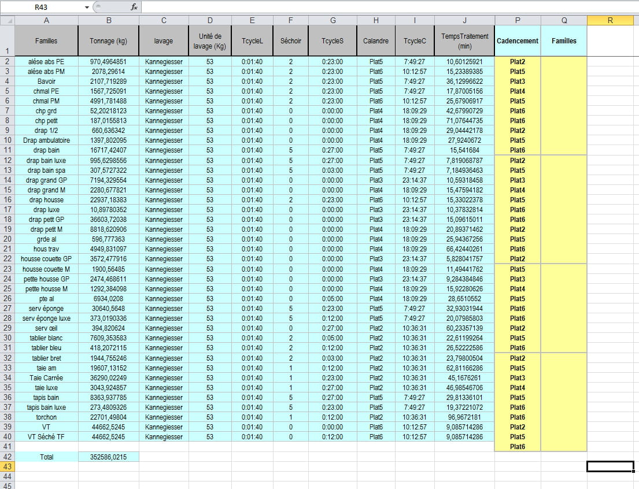Viewport: 639px width, 489px height.
Task: Click cell 'VT Séché TF'
Action: pos(46,437)
